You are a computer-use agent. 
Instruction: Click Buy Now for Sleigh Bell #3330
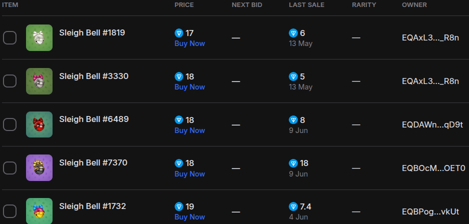[189, 87]
